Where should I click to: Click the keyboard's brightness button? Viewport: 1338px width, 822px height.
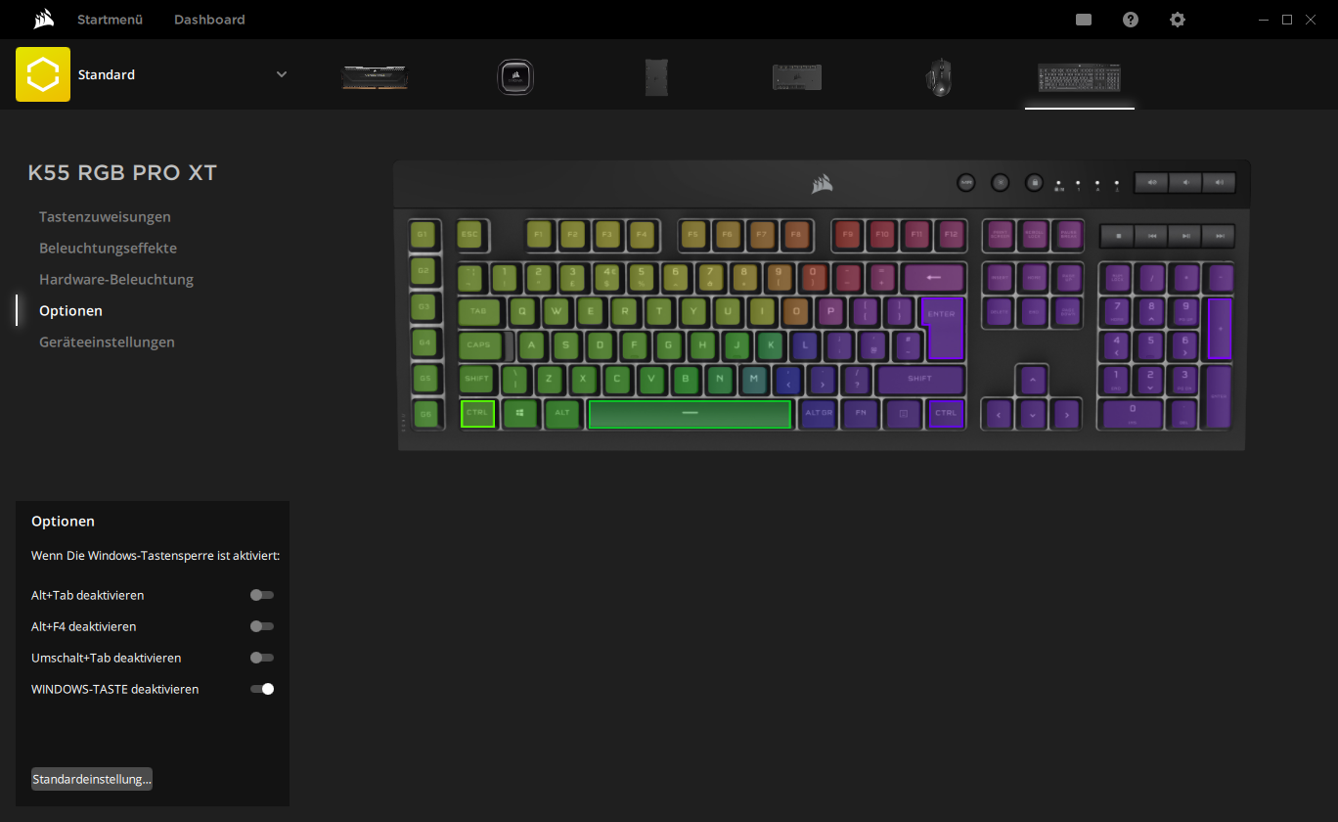tap(1000, 182)
